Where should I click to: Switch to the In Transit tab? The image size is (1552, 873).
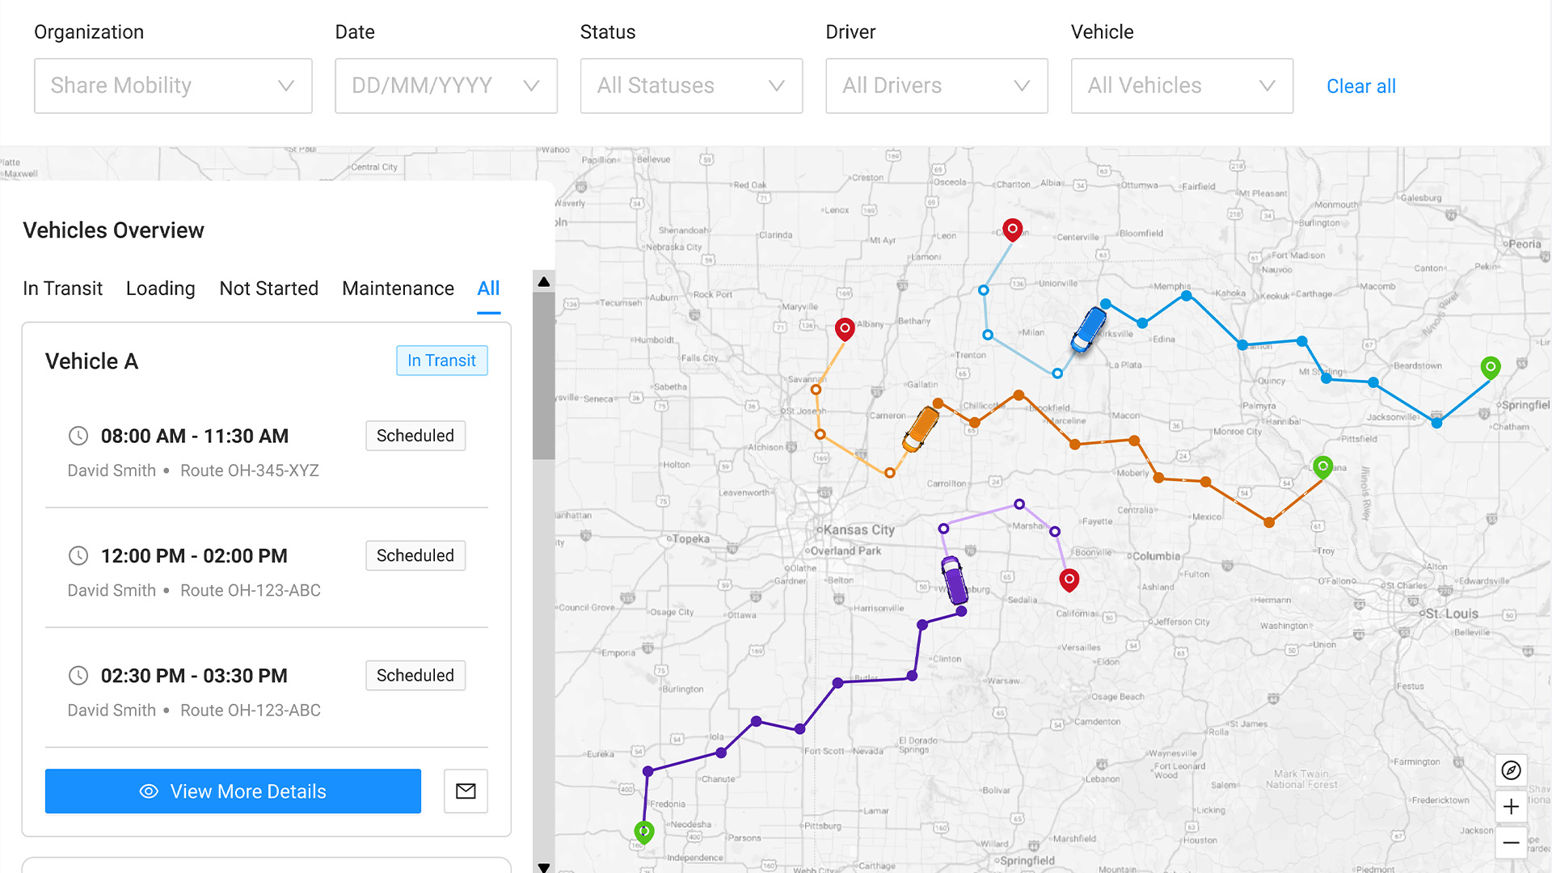[x=62, y=289]
